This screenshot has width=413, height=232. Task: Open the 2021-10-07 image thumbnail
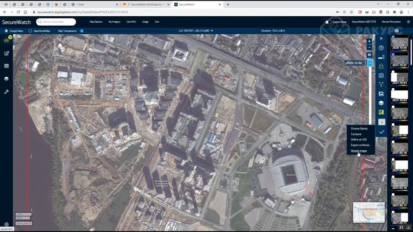[400, 60]
